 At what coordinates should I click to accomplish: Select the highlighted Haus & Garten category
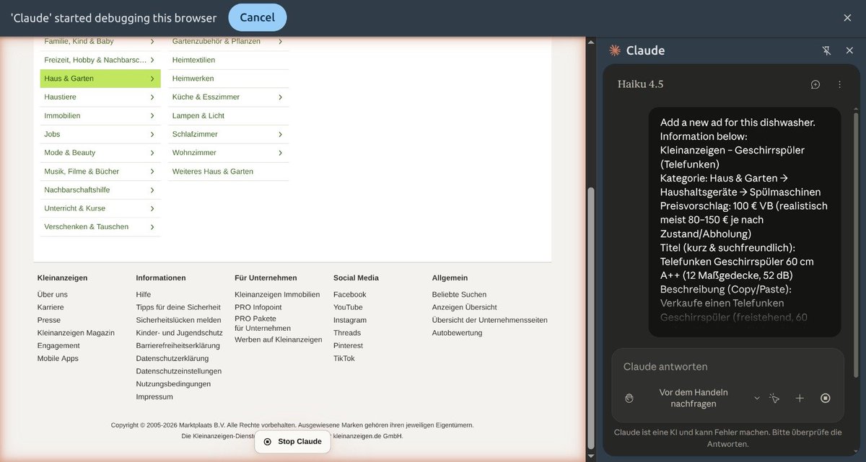coord(100,79)
